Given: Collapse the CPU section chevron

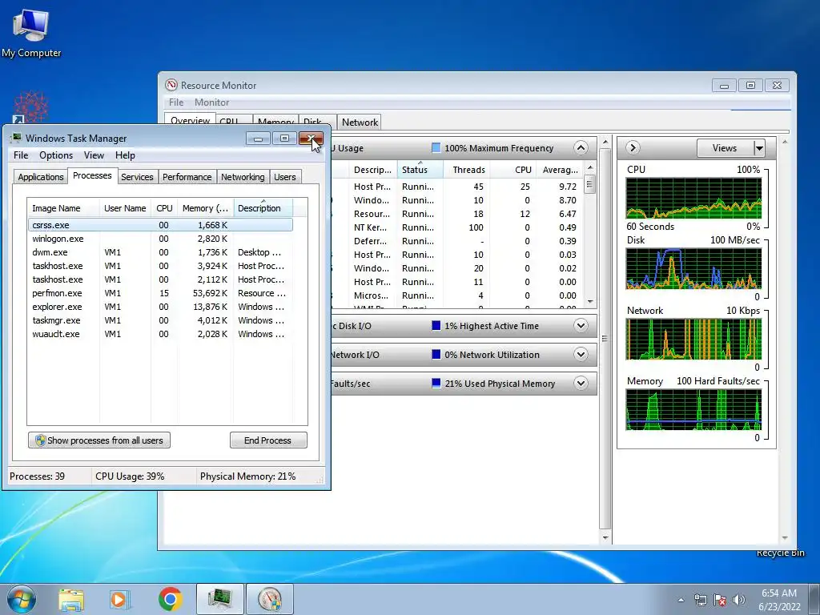Looking at the screenshot, I should [x=581, y=148].
